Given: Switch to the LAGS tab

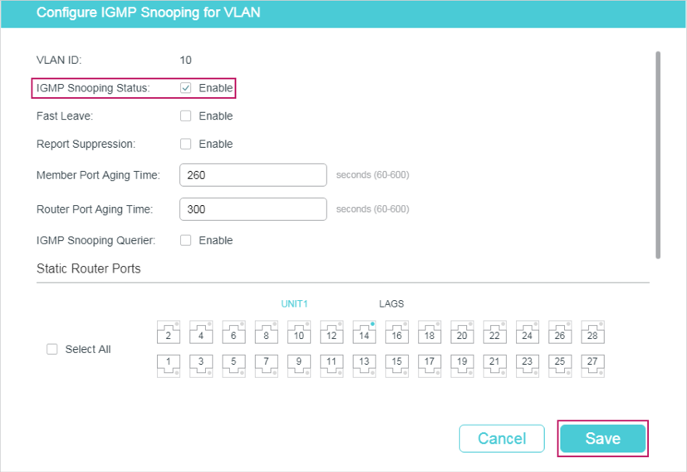Looking at the screenshot, I should (x=391, y=304).
